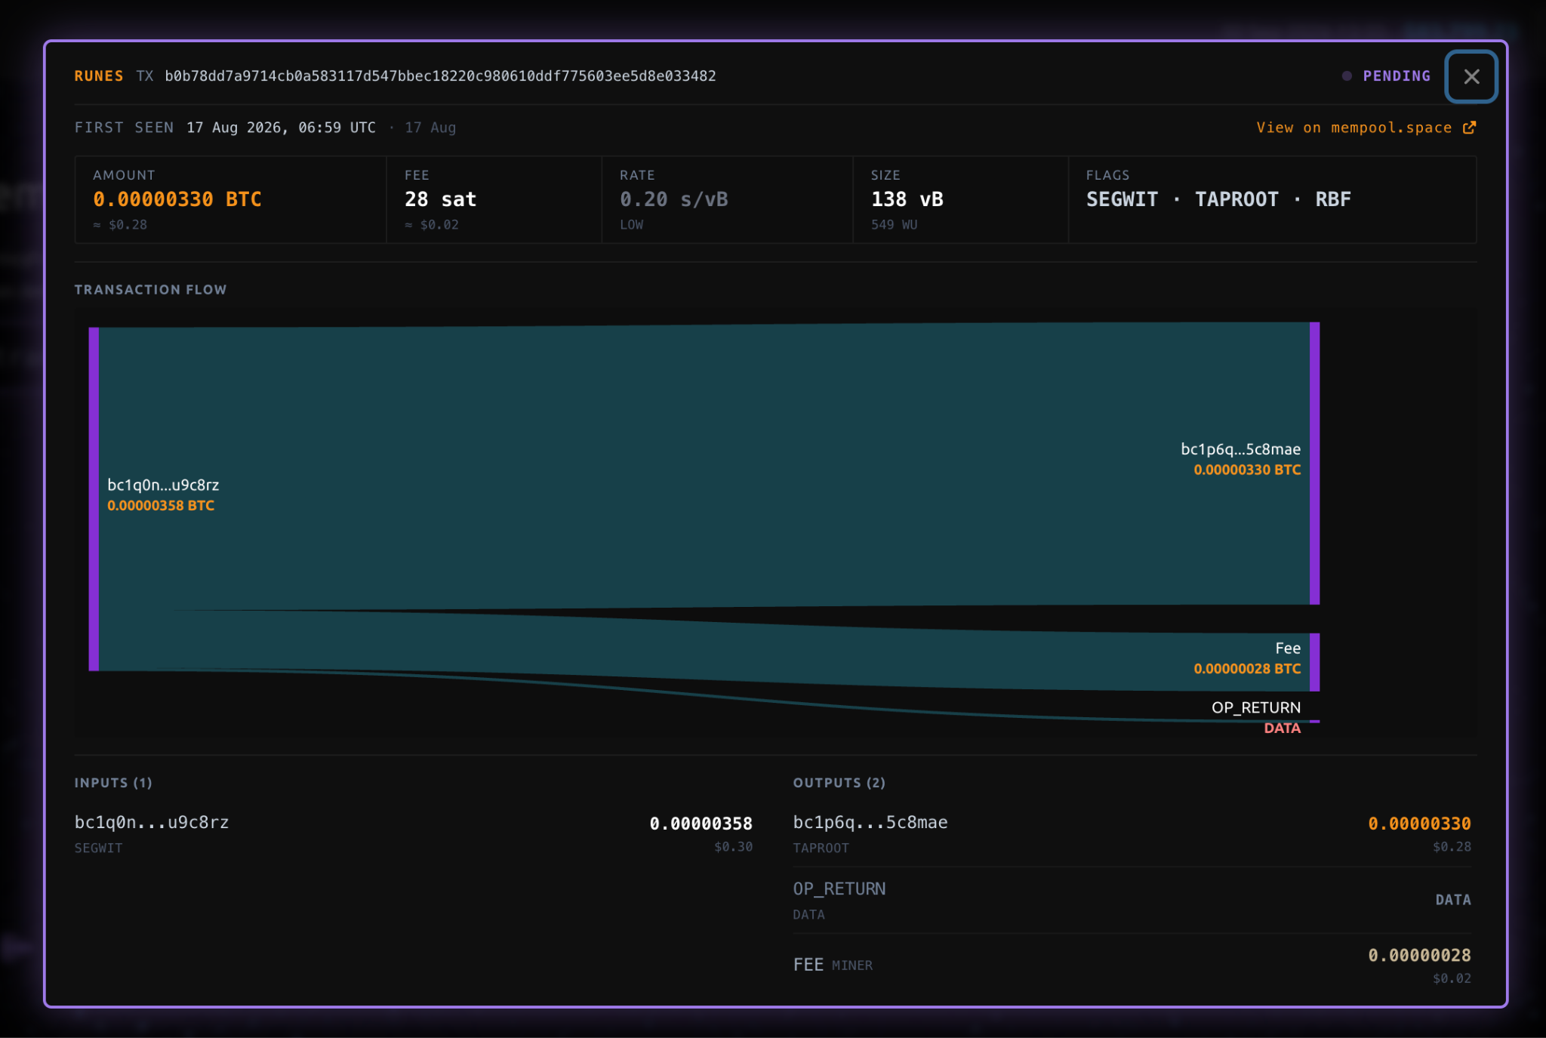Click output address bc1p6q...5c8mae in outputs list
The width and height of the screenshot is (1546, 1038).
tap(870, 822)
